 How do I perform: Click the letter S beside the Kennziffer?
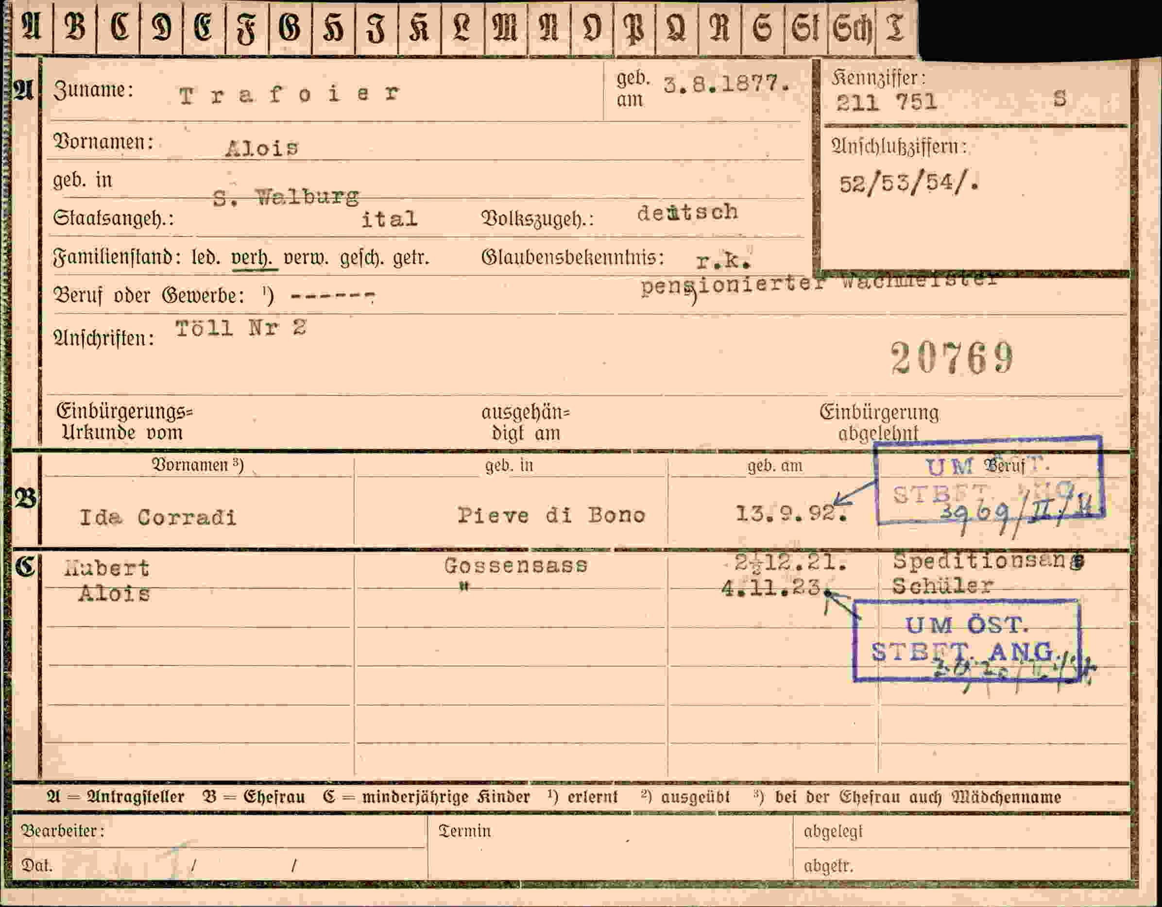pyautogui.click(x=1060, y=99)
